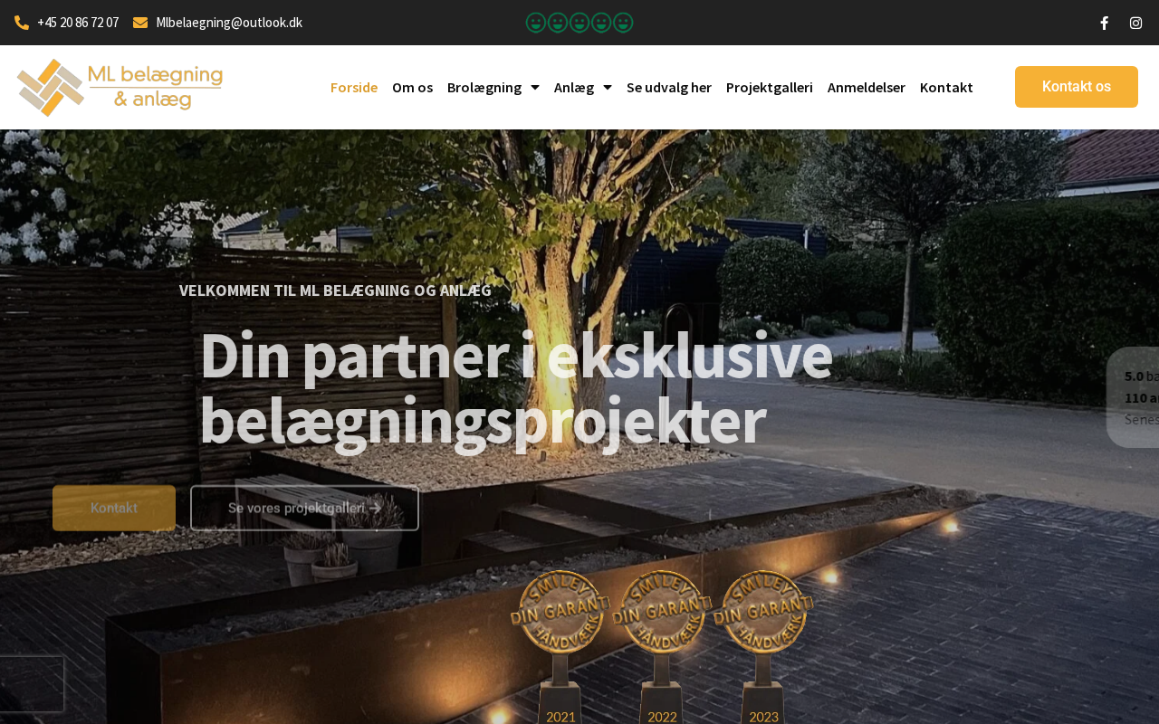
Task: Click the orange Kontakt os button
Action: (1077, 87)
